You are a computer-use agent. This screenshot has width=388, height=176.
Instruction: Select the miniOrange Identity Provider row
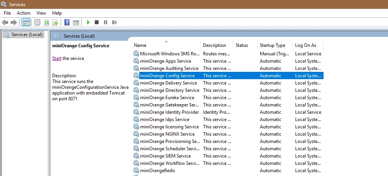228,112
